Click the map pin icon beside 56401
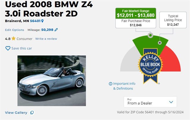The height and width of the screenshot is (120, 190). (x=42, y=21)
